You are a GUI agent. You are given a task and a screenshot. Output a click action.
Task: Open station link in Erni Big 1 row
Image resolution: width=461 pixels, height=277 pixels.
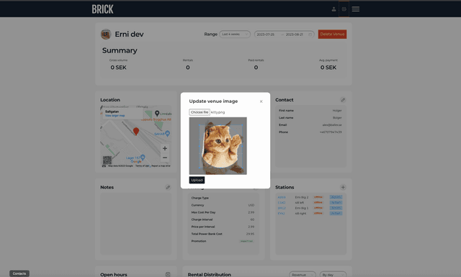point(282,208)
